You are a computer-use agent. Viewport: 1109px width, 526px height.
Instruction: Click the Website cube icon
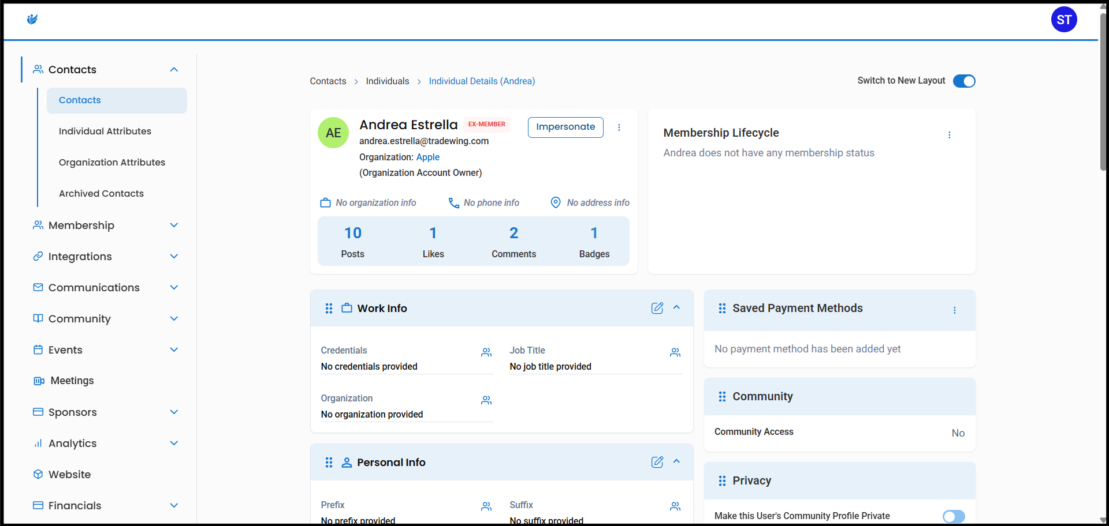38,474
